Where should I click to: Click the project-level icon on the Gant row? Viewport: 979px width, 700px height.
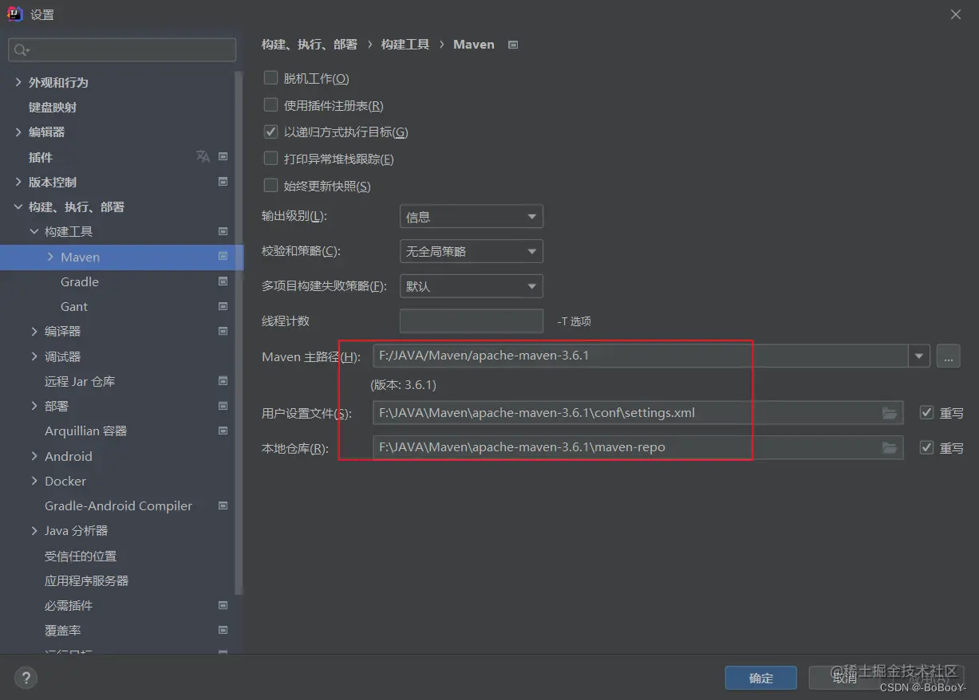click(223, 306)
